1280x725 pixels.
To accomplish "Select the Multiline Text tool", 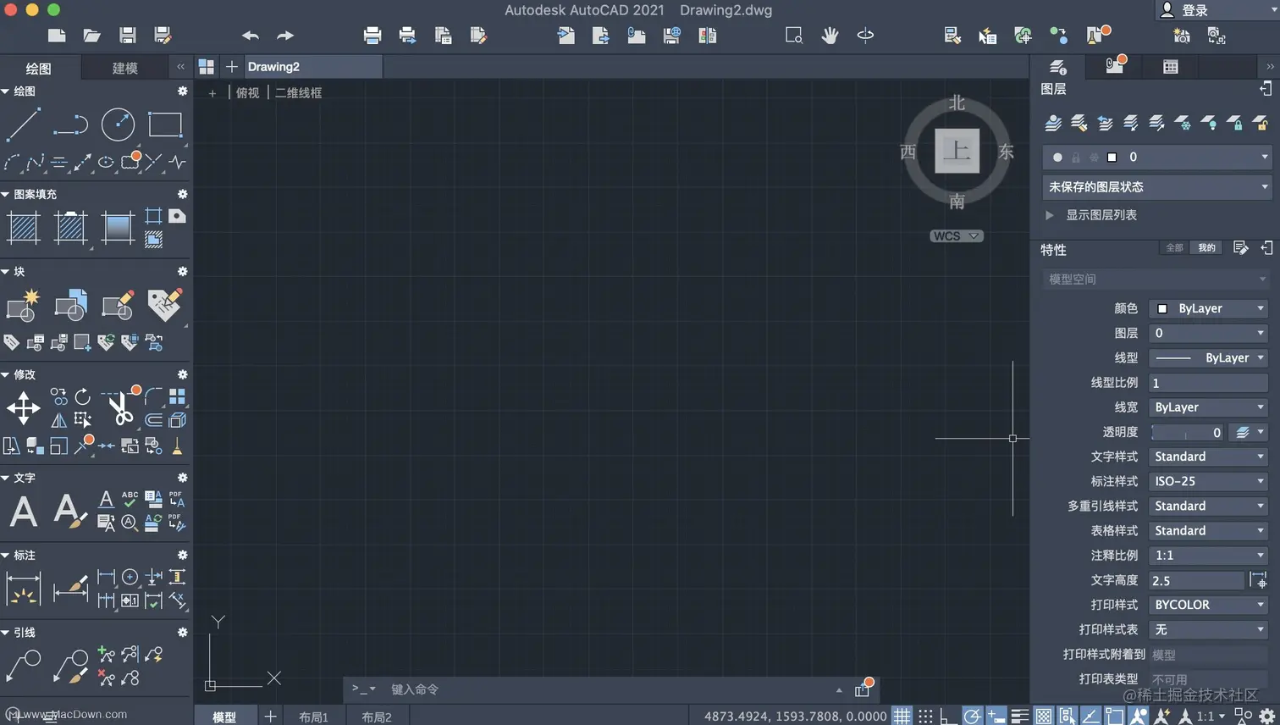I will tap(24, 512).
